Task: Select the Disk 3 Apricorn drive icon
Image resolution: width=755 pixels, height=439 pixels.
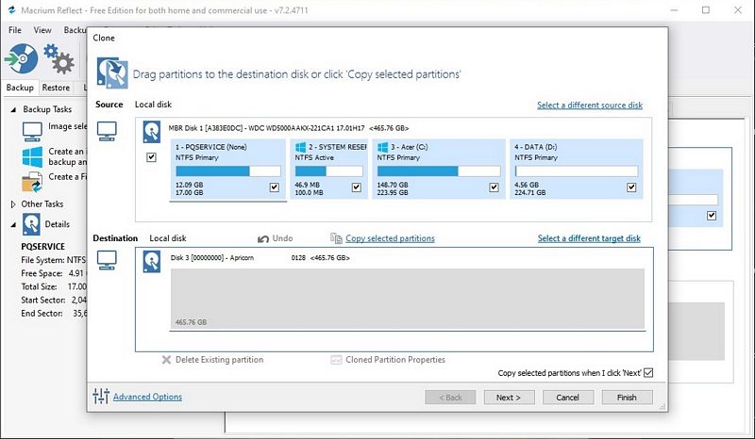Action: click(152, 262)
